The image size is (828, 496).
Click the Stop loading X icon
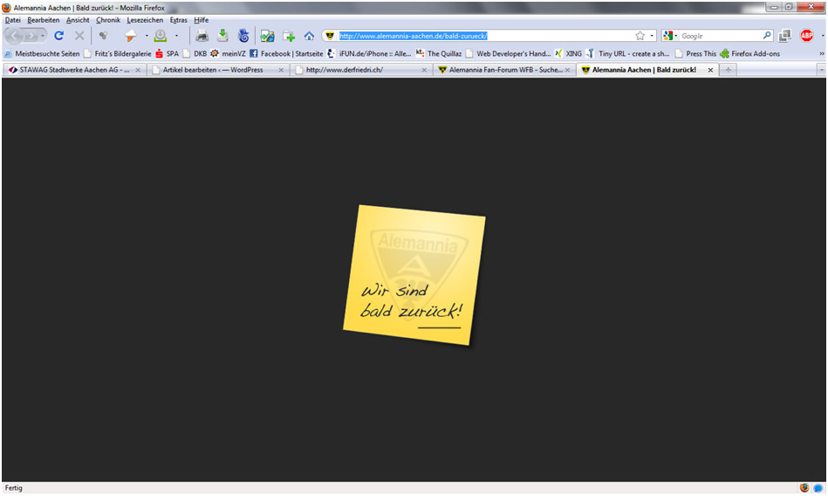[x=79, y=36]
